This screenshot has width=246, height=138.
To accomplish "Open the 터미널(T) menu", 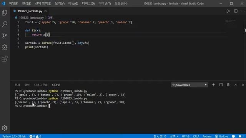I will (105, 3).
